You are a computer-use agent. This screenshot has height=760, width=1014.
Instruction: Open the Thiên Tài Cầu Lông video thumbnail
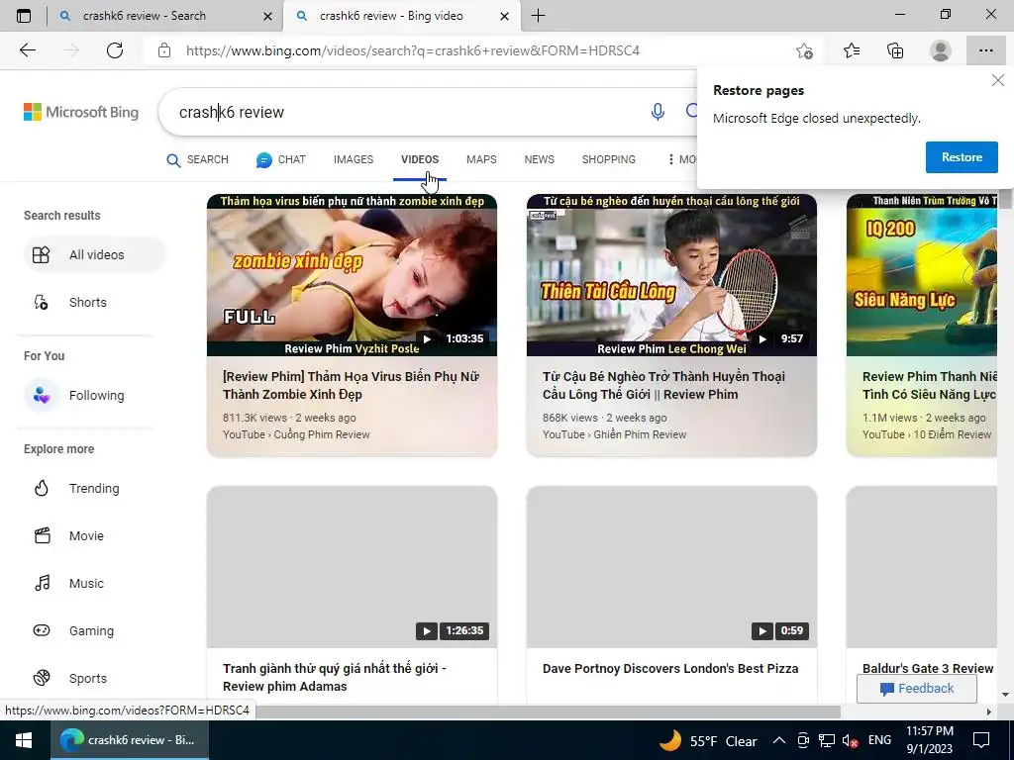point(672,275)
